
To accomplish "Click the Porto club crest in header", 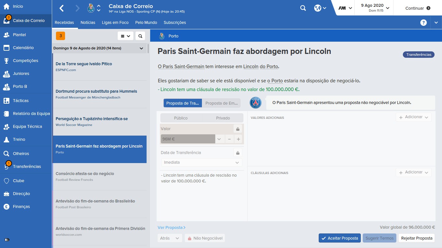I will click(91, 8).
